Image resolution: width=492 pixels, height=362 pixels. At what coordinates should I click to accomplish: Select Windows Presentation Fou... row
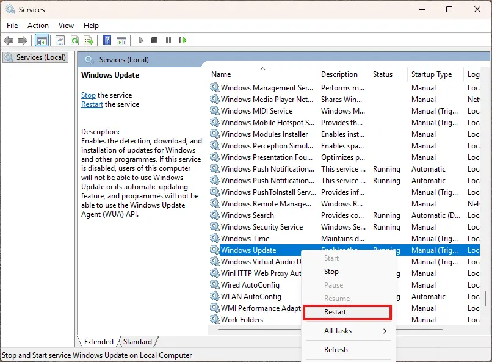(x=344, y=157)
